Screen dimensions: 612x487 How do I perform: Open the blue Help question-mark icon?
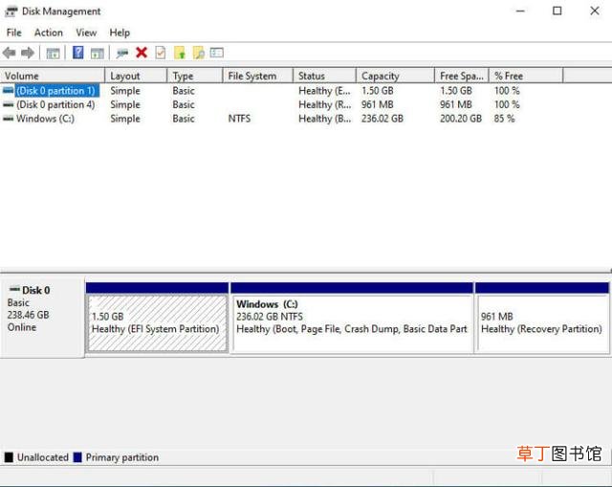[x=78, y=53]
